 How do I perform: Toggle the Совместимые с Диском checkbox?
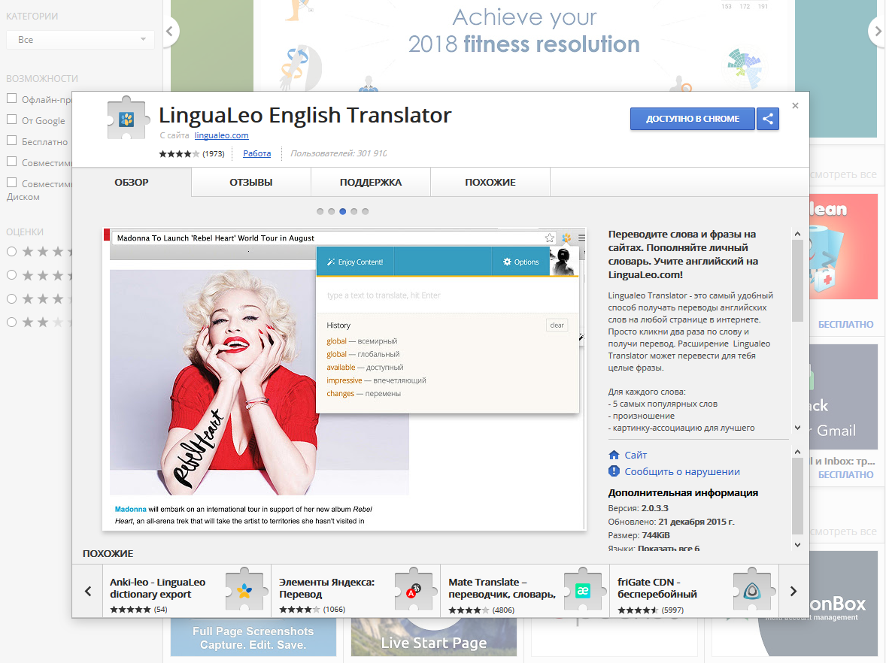point(11,183)
